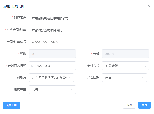This screenshot has width=154, height=114.
Task: Click the contract name 广智财务系统项目合同
Action: pos(47,30)
